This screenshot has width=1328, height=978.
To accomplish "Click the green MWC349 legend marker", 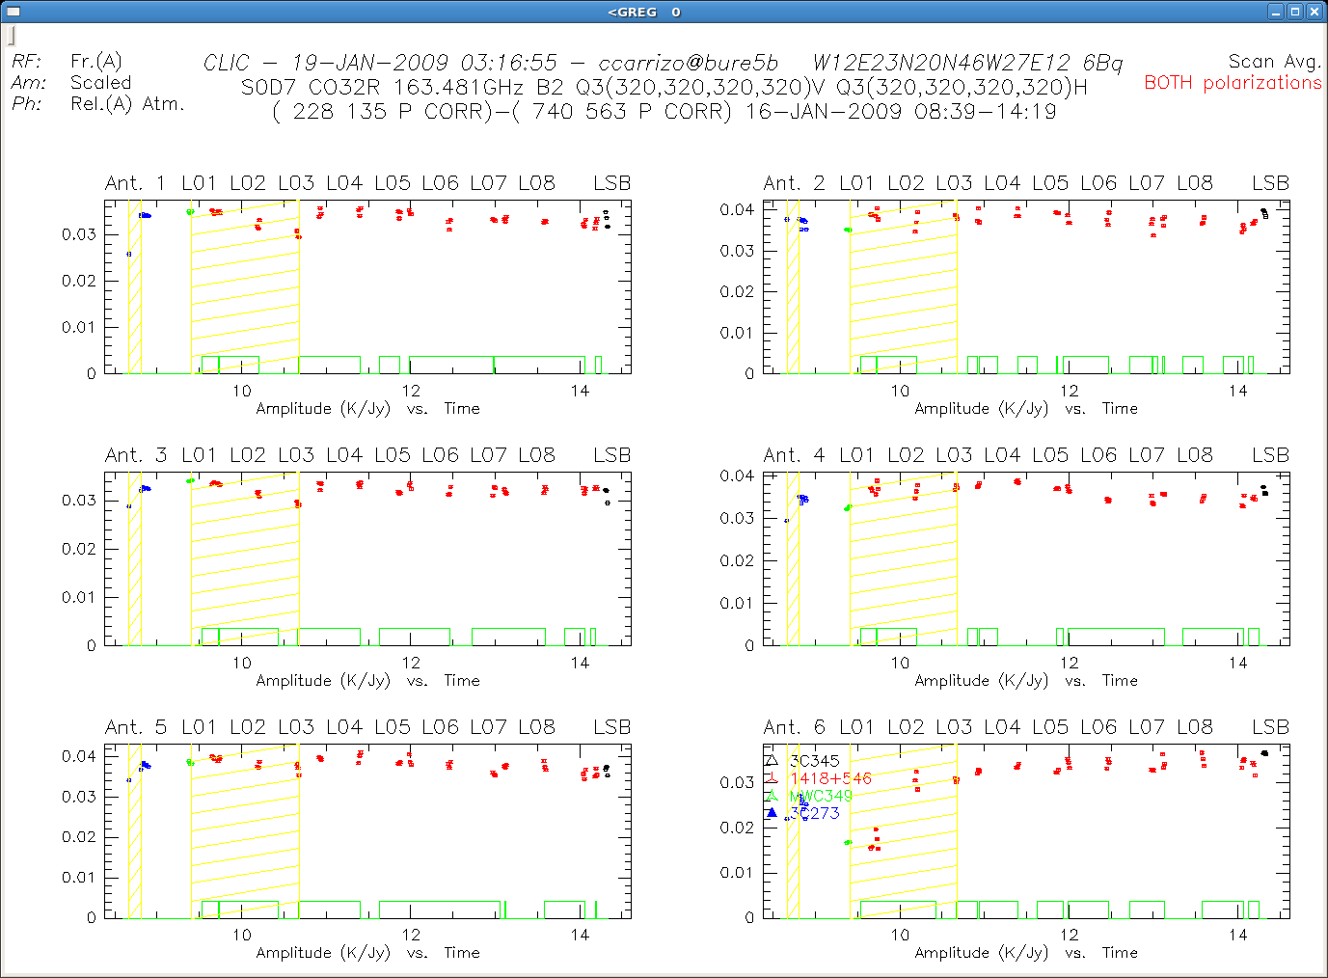I will tap(772, 796).
